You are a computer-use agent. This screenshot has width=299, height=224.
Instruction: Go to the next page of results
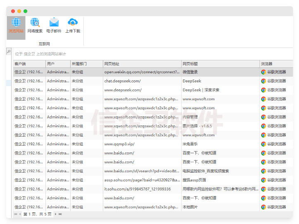tap(55, 214)
